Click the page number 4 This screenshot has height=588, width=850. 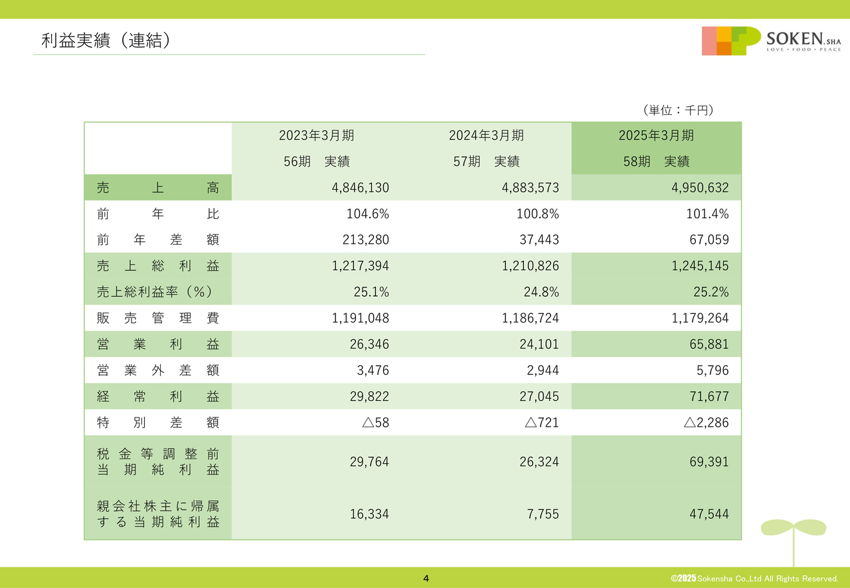(x=426, y=577)
